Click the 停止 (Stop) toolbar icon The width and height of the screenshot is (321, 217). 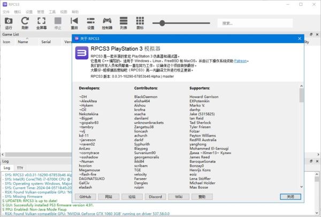58,23
